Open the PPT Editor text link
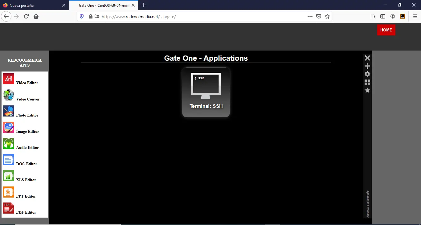The width and height of the screenshot is (421, 225). (x=26, y=196)
